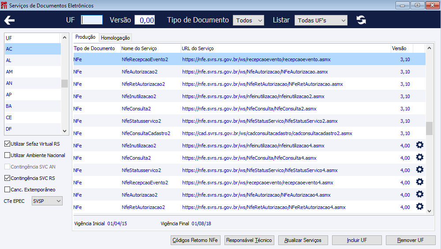Select DF in the UF list
The image size is (441, 249).
33,129
